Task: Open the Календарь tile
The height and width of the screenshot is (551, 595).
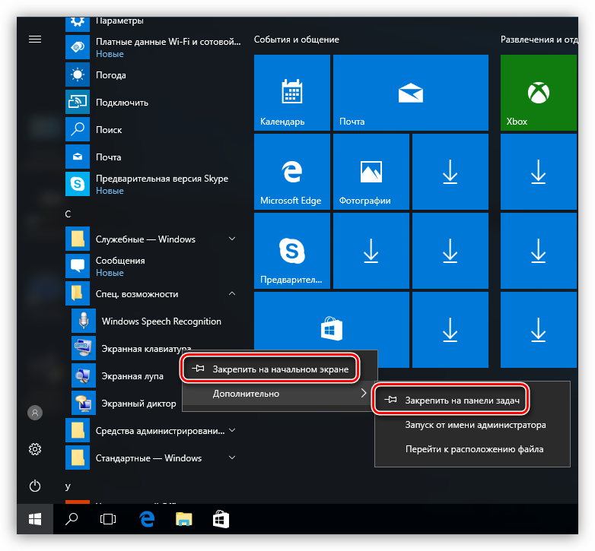Action: coord(292,93)
